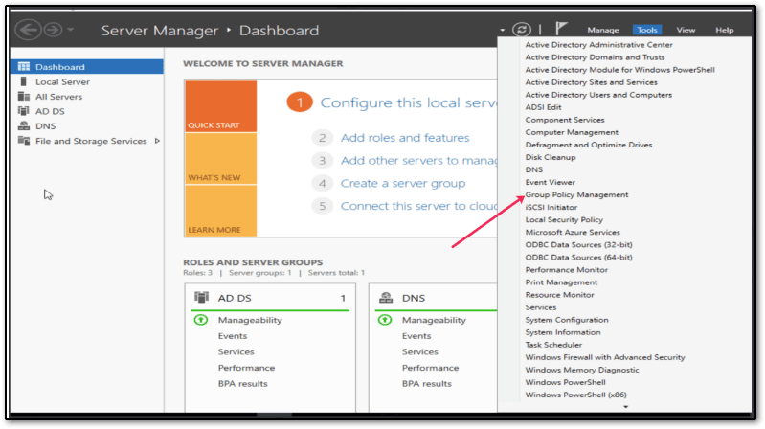Open navigation history dropdown arrow
765x429 pixels.
coord(70,30)
